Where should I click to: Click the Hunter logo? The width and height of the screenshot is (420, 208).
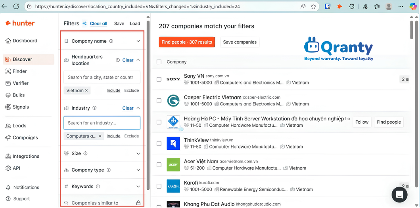click(x=20, y=23)
